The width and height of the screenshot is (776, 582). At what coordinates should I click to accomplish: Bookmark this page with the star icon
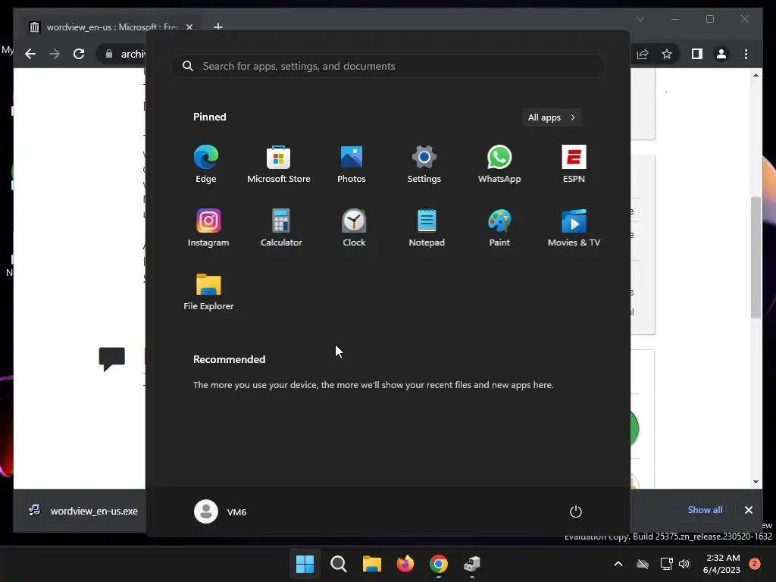click(667, 54)
